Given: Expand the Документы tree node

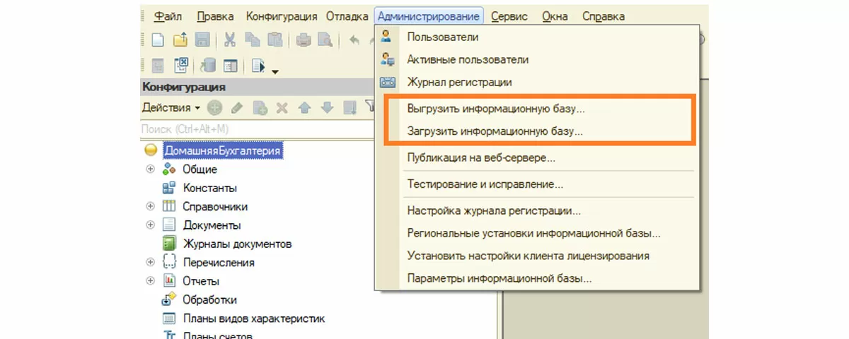Looking at the screenshot, I should pos(150,225).
